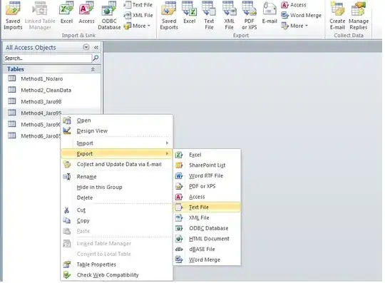
Task: Expand the More dropdown in Import & Link group
Action: pyautogui.click(x=137, y=26)
